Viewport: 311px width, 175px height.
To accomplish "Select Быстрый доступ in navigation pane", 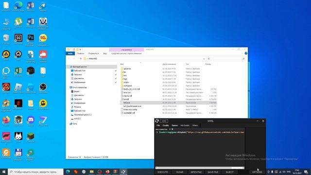I will (80, 67).
